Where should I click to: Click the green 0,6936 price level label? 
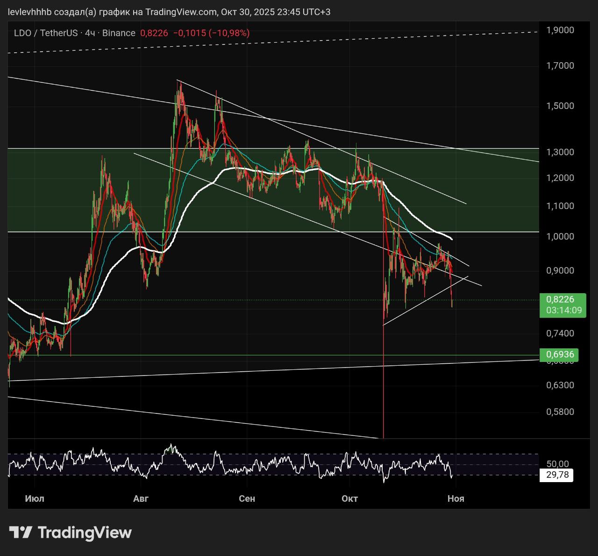click(x=560, y=355)
